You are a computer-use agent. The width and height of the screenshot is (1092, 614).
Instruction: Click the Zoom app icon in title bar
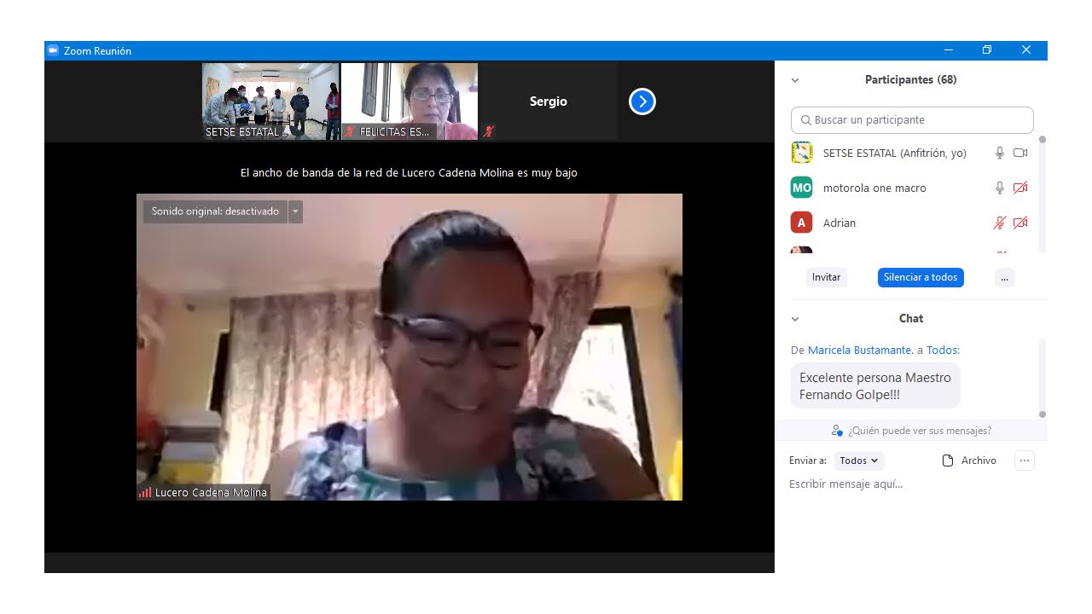53,50
